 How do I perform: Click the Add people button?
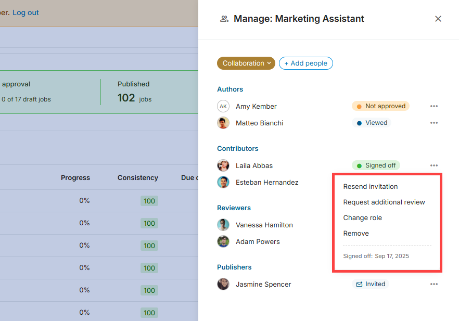(305, 63)
